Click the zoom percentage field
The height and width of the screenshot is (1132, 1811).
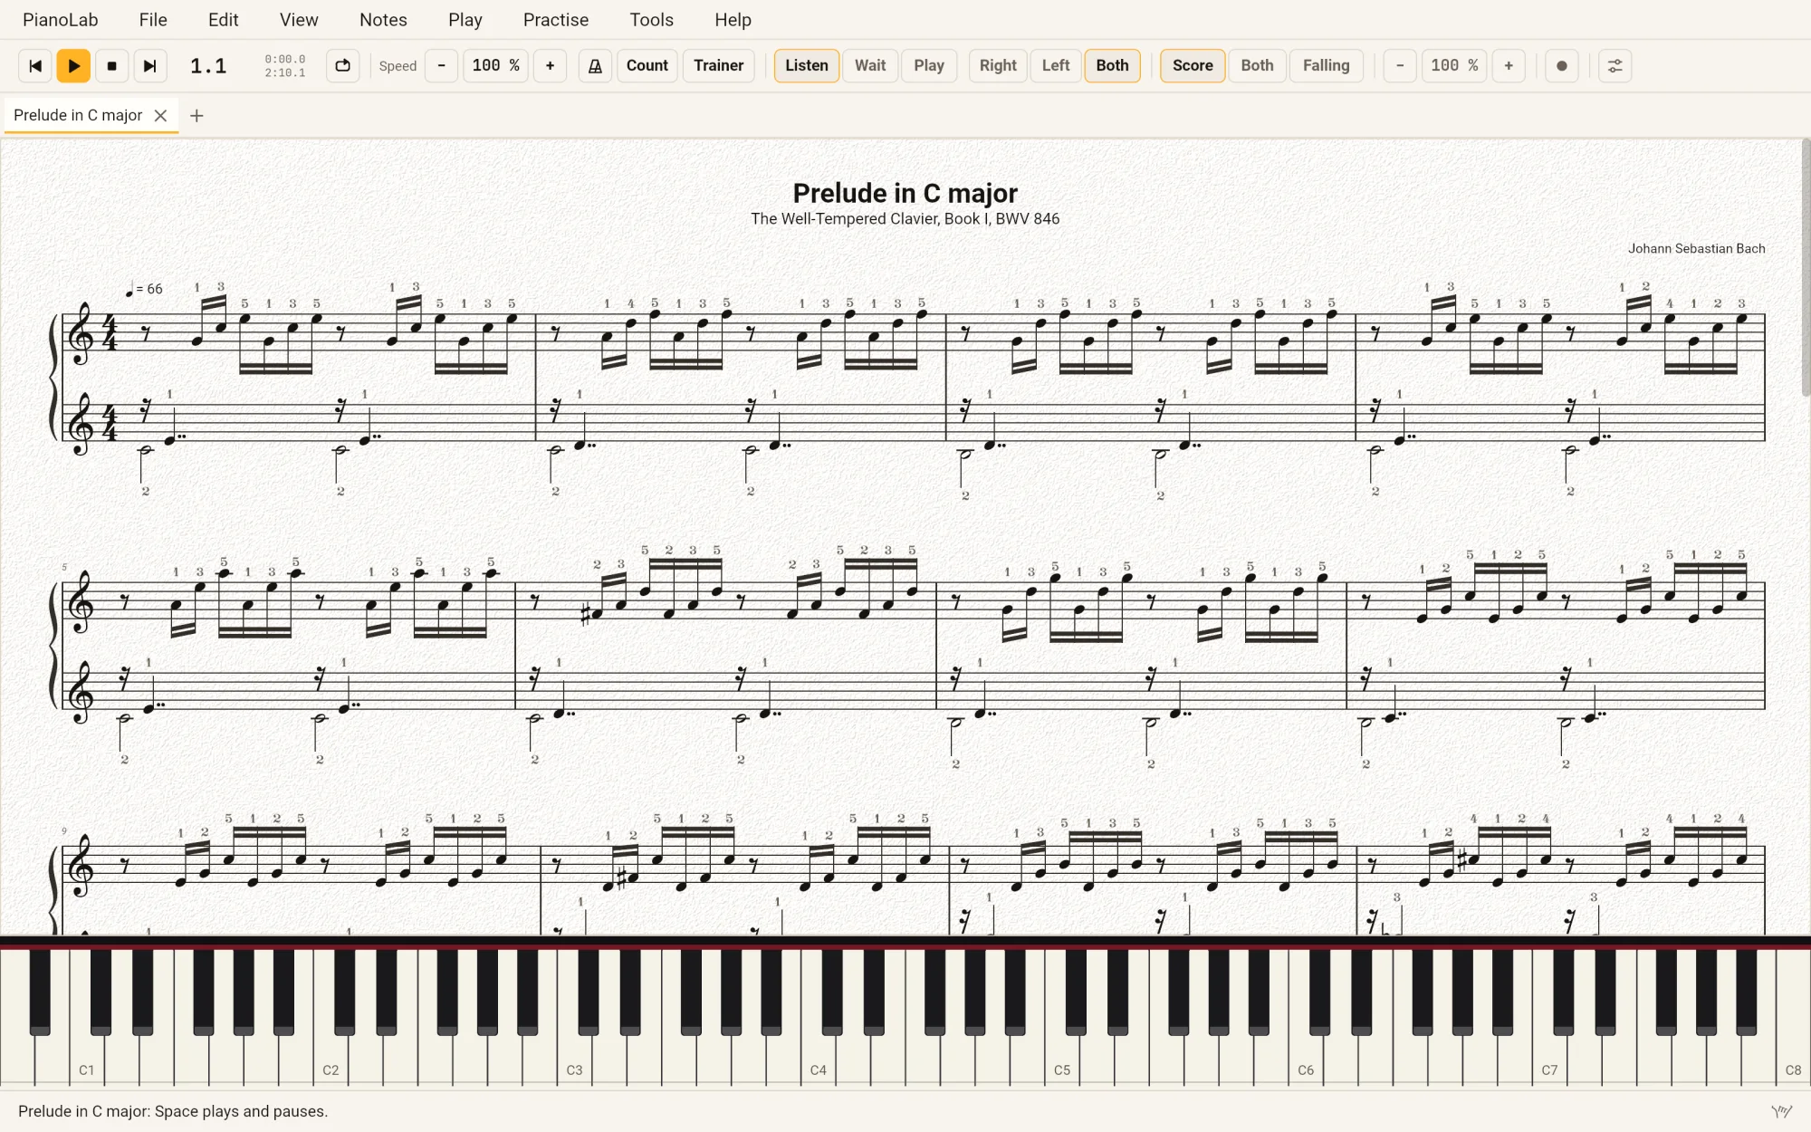(x=1454, y=65)
